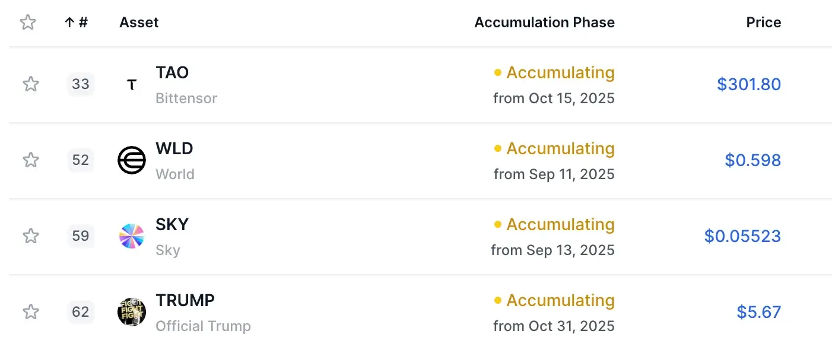This screenshot has height=350, width=832.
Task: Click the Price column header
Action: pyautogui.click(x=763, y=23)
